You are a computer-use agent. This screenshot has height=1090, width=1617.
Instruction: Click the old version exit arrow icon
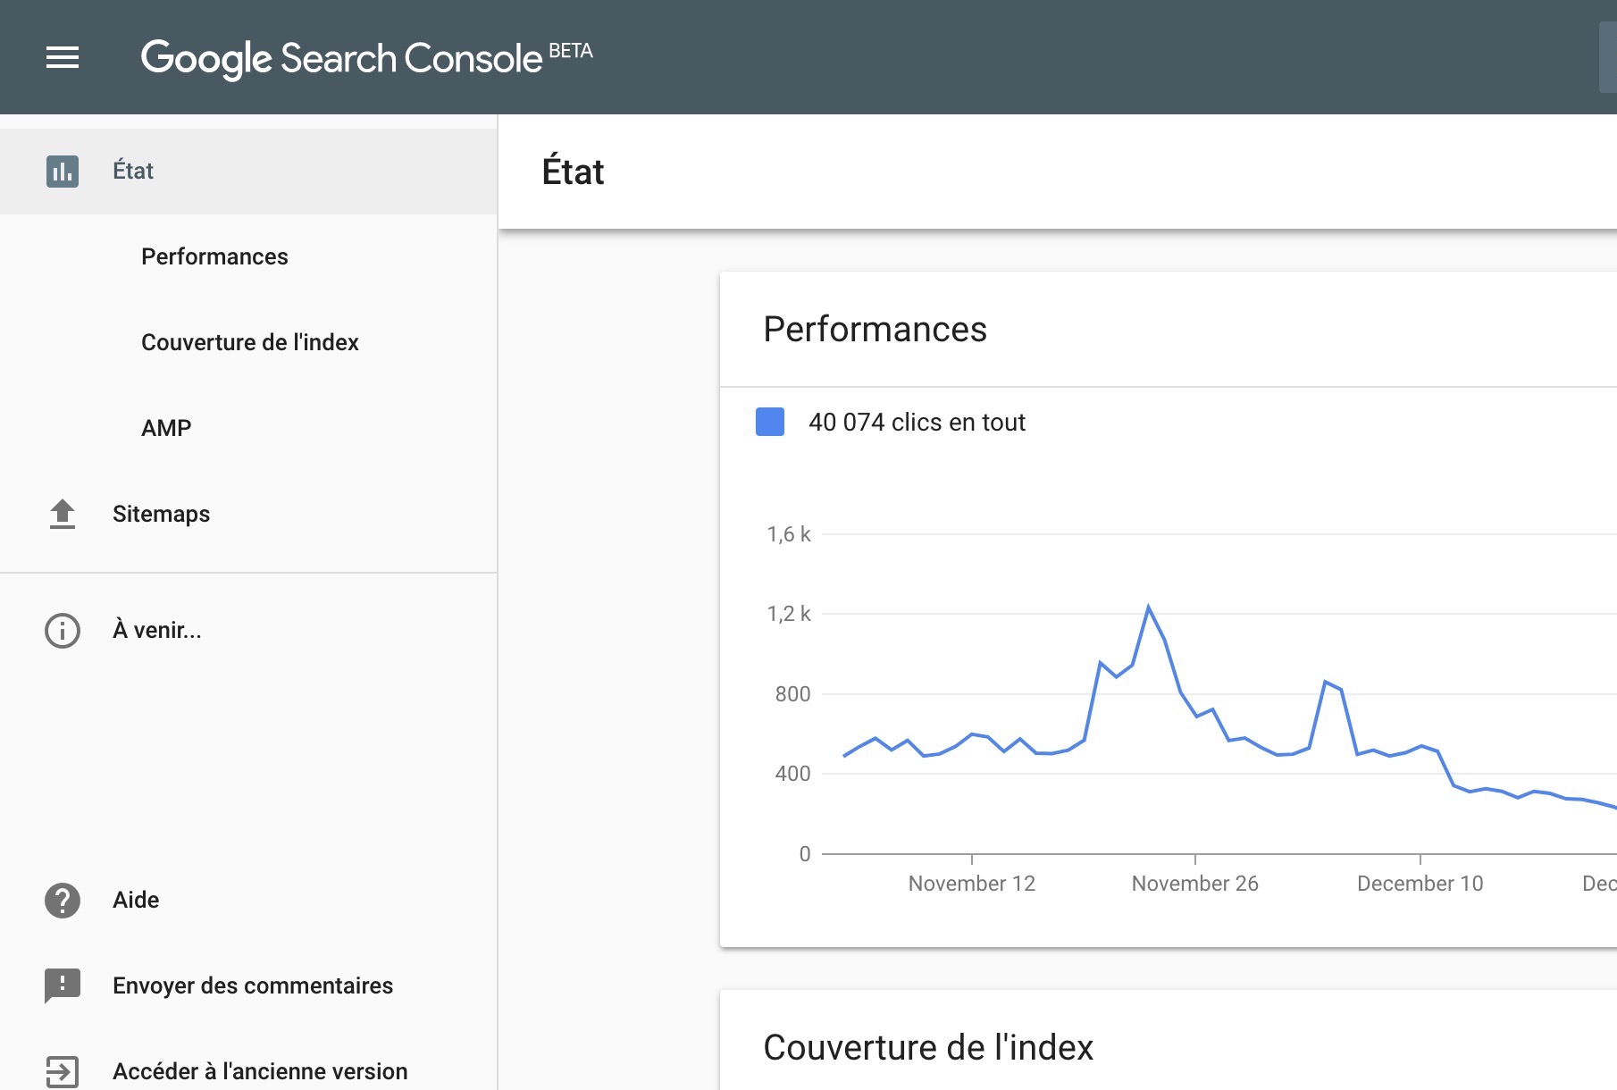[63, 1071]
